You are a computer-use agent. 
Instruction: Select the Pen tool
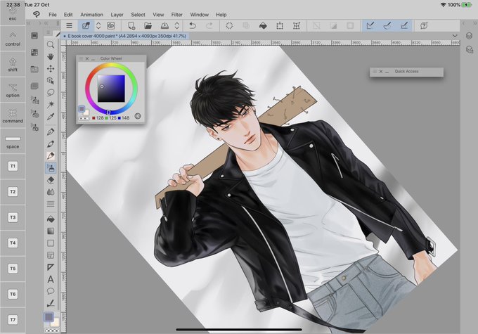(51, 131)
